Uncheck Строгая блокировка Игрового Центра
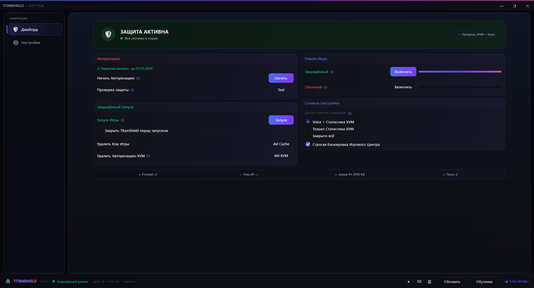 pos(308,144)
